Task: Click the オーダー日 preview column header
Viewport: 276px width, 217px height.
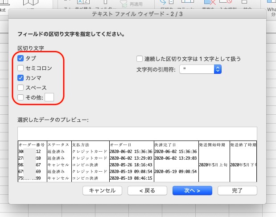Action: [x=120, y=145]
